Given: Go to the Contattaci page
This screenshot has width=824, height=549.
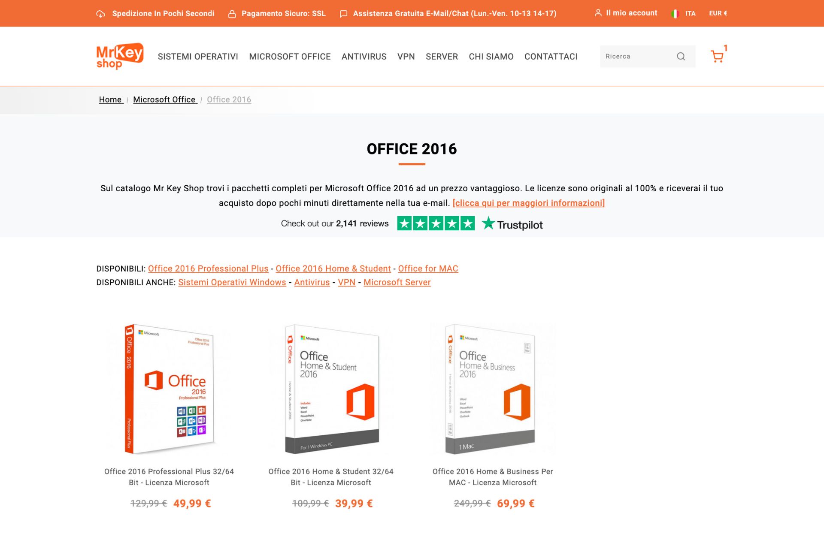Looking at the screenshot, I should pos(551,57).
